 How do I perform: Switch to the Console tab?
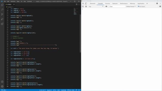100,4
